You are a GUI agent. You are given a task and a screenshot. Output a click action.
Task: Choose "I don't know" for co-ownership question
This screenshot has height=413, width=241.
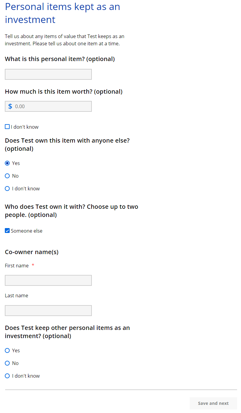coord(8,189)
